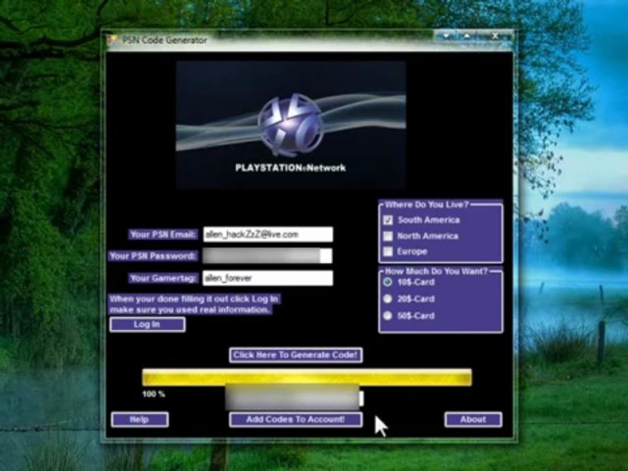Viewport: 628px width, 471px height.
Task: Click Here To Generate Code button
Action: 296,355
